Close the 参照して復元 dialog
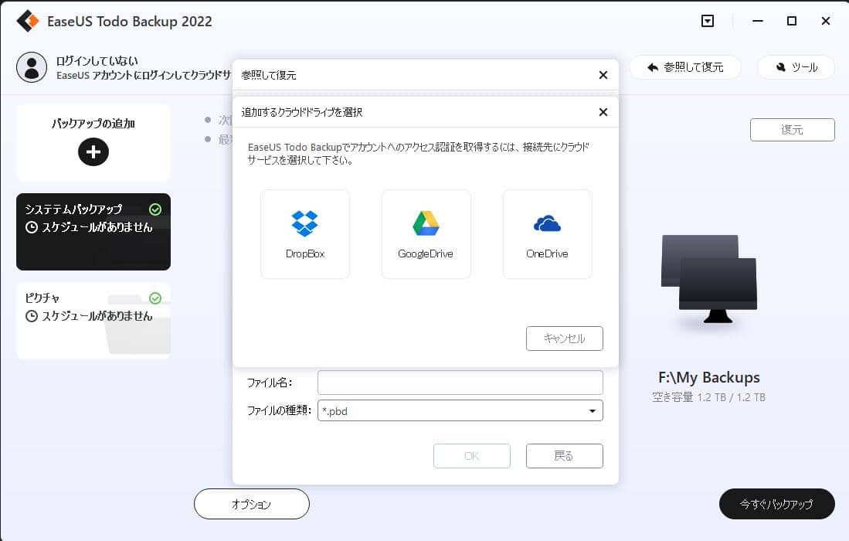Screen dimensions: 849x541 pos(603,75)
